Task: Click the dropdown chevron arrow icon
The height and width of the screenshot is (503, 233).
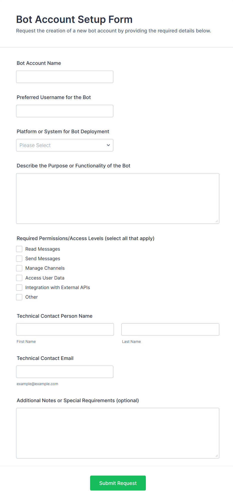Action: (108, 145)
